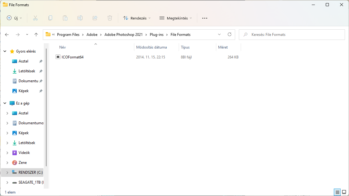The height and width of the screenshot is (196, 349).
Task: Open the Rendezés sort dropdown
Action: (x=137, y=18)
